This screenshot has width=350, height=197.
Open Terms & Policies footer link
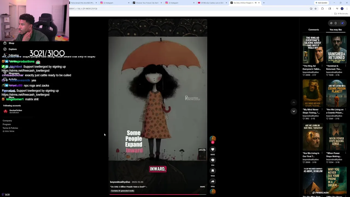pyautogui.click(x=10, y=128)
